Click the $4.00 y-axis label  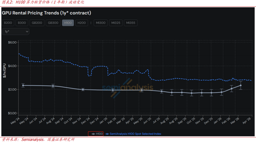[12, 66]
